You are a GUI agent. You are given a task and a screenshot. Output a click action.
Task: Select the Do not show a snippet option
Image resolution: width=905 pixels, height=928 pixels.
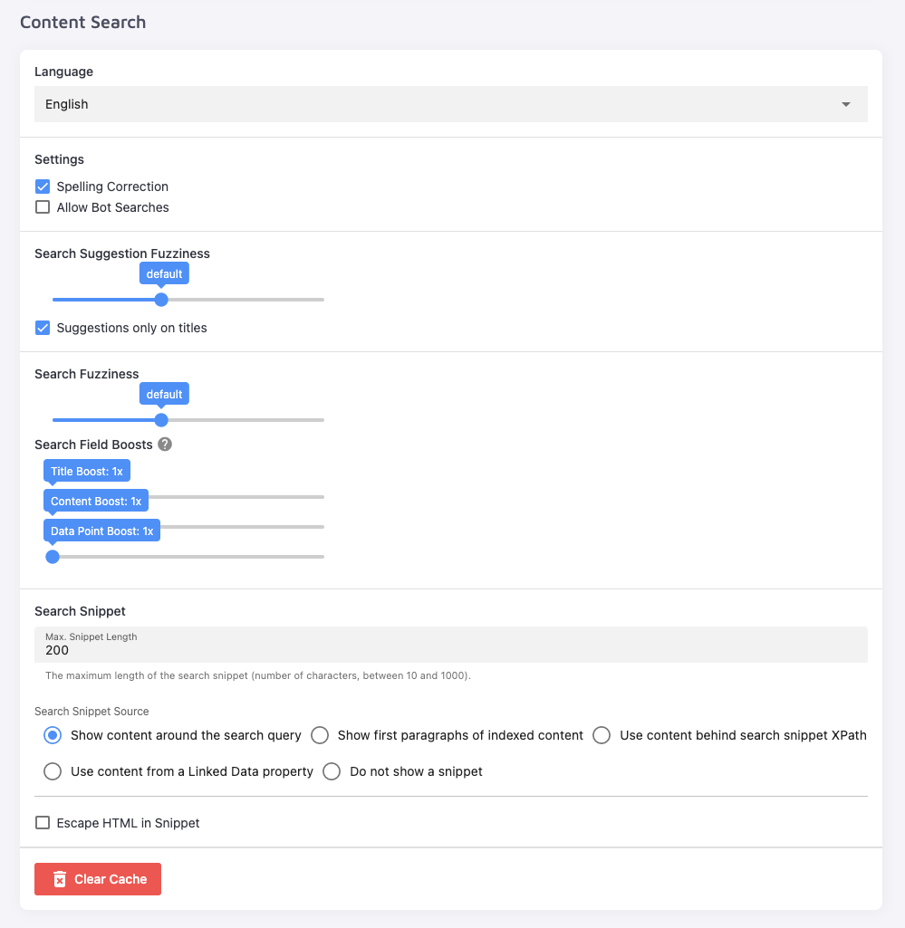pos(332,771)
